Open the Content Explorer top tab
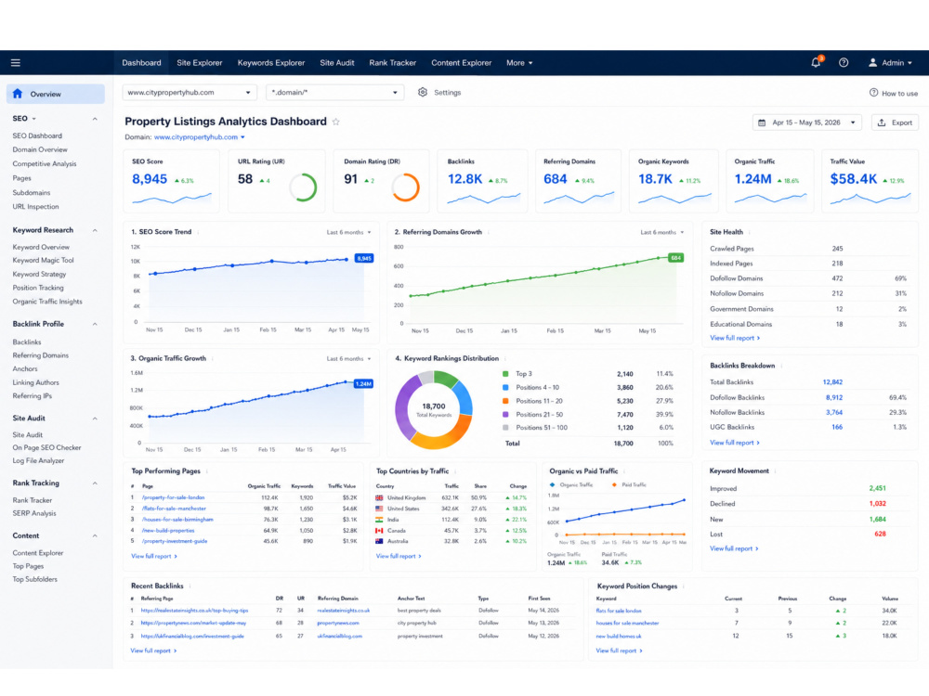 point(462,63)
